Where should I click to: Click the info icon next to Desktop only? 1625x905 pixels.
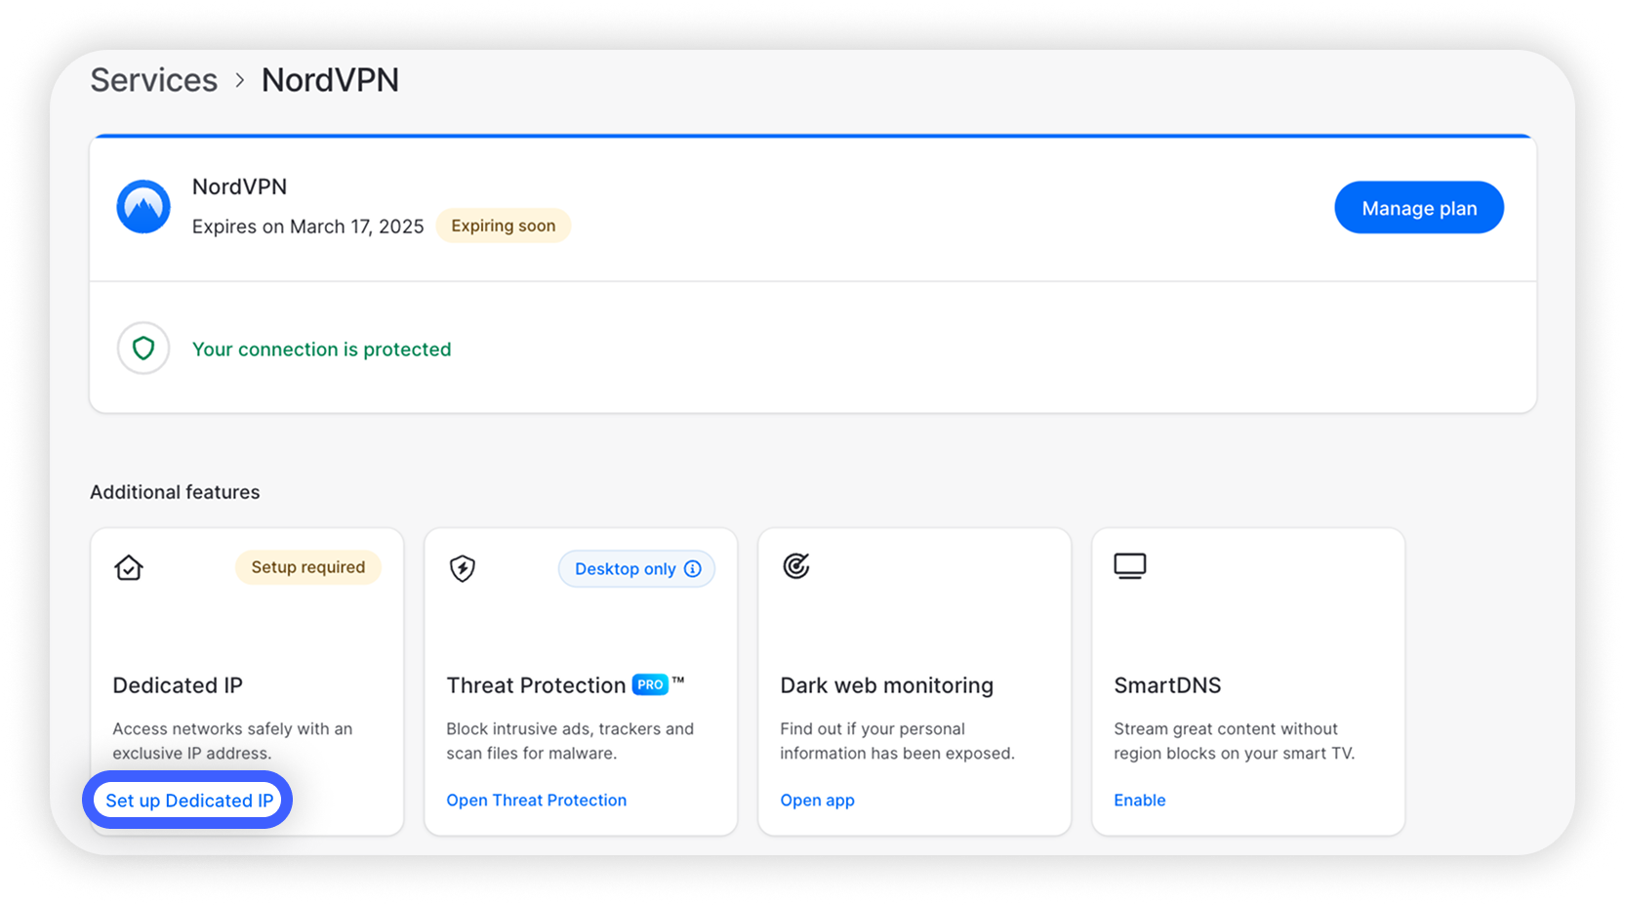click(692, 568)
